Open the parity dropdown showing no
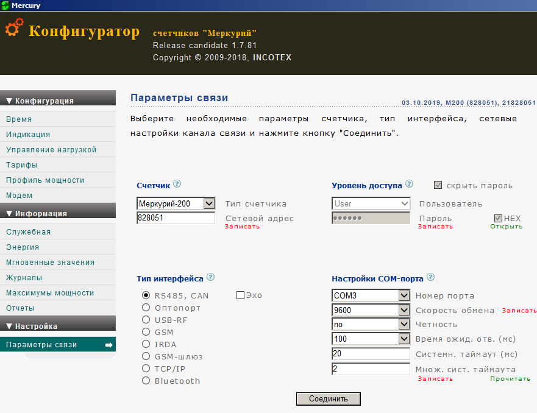The width and height of the screenshot is (537, 413). [x=371, y=324]
